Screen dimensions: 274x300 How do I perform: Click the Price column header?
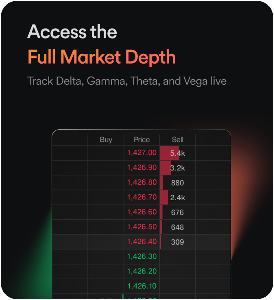[x=142, y=139]
